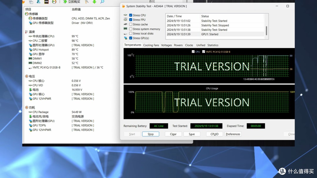Click the YMTC PC41Q-512GB-B drive icon
The width and height of the screenshot is (317, 178).
30,68
